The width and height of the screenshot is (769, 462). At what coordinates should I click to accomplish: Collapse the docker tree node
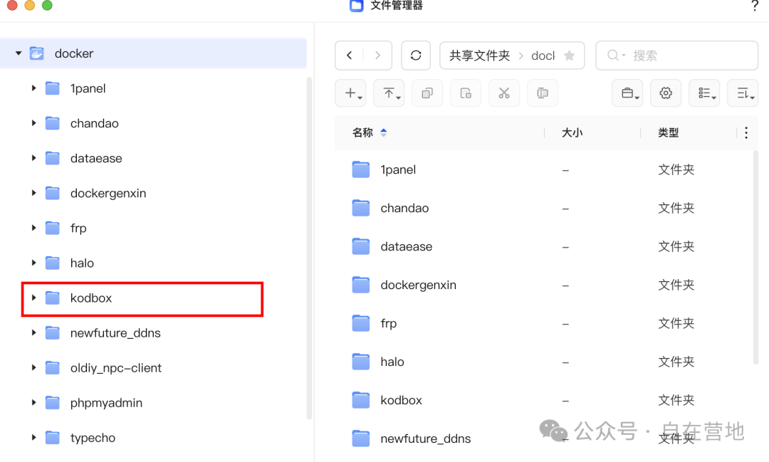(x=19, y=53)
